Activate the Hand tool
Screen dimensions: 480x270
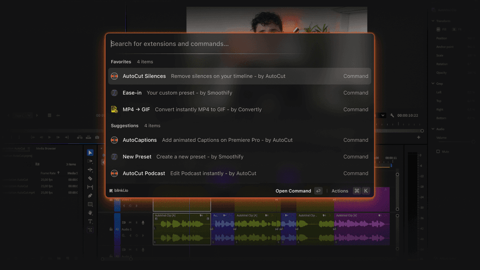pos(90,213)
